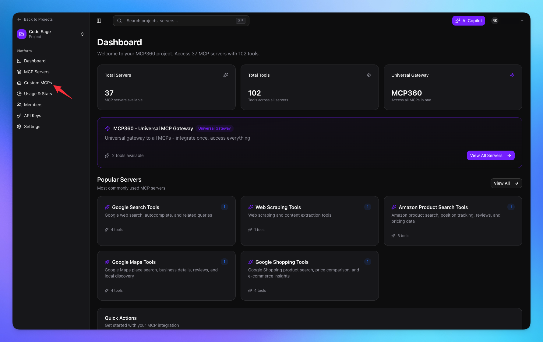Toggle the sidebar panel icon
This screenshot has width=543, height=342.
(x=99, y=21)
